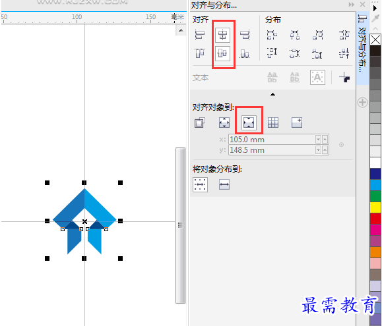
Task: Select Distribute Right icon
Action: pyautogui.click(x=318, y=36)
